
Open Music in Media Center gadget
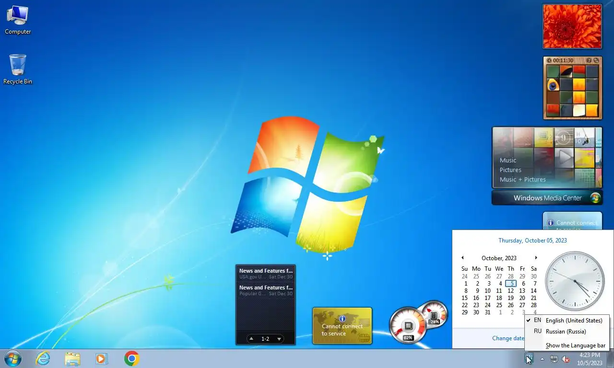click(508, 160)
